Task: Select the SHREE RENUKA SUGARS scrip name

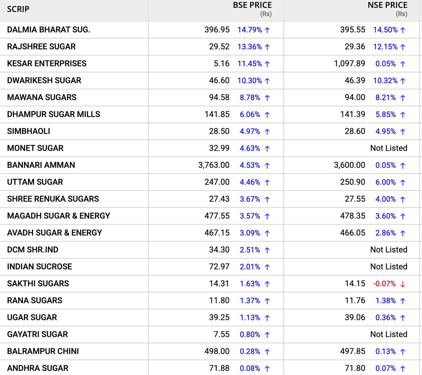Action: click(53, 199)
